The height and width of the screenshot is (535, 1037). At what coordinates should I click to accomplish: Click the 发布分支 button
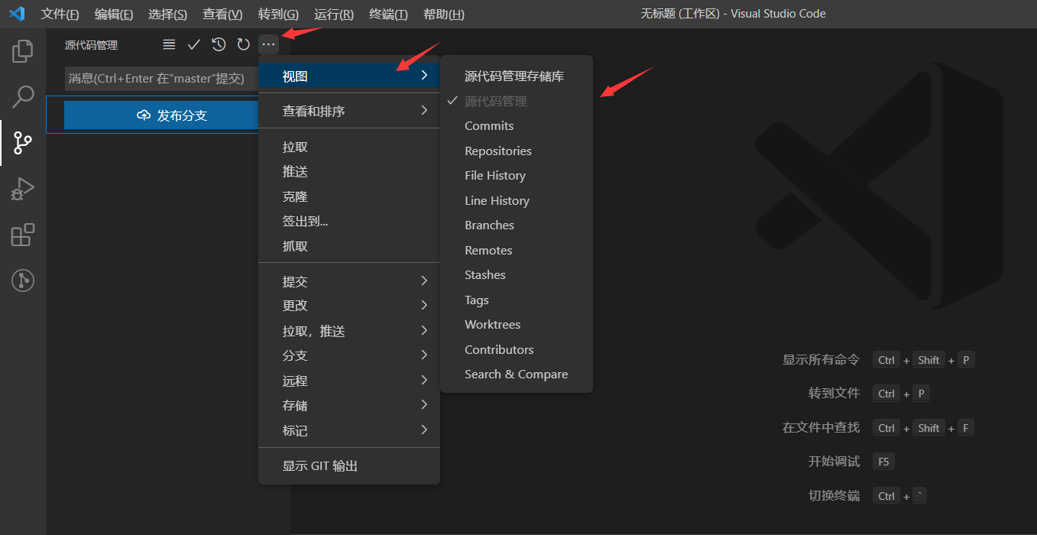click(x=162, y=115)
